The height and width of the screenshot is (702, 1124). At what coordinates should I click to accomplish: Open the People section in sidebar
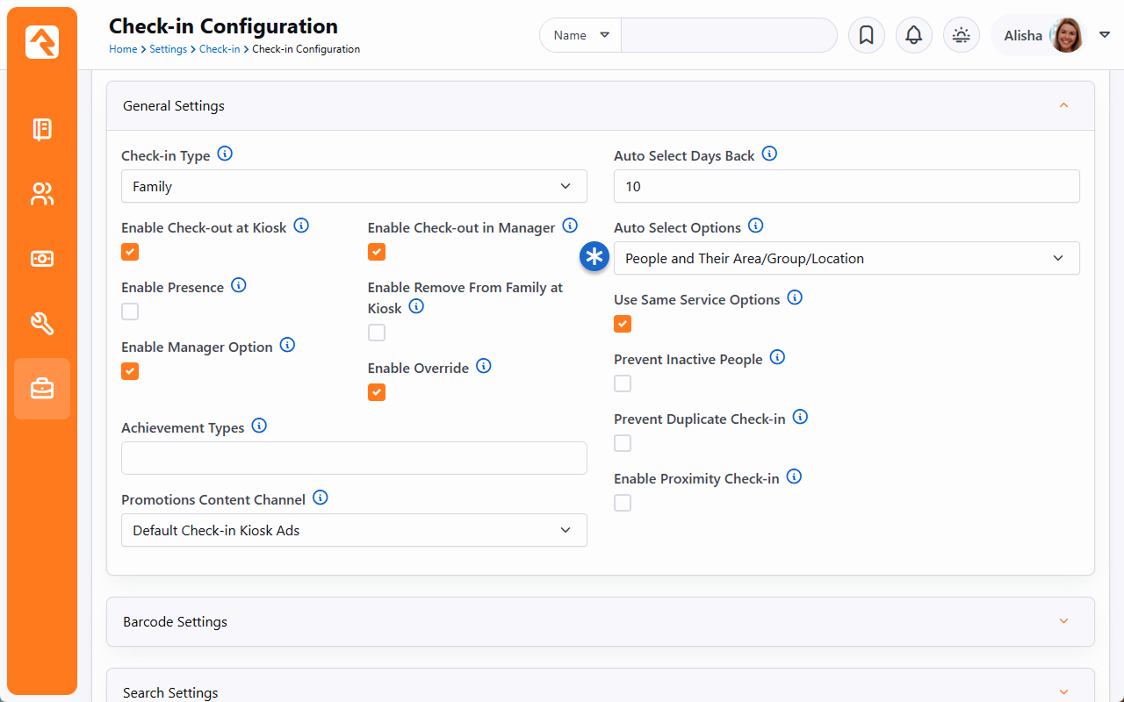point(42,194)
